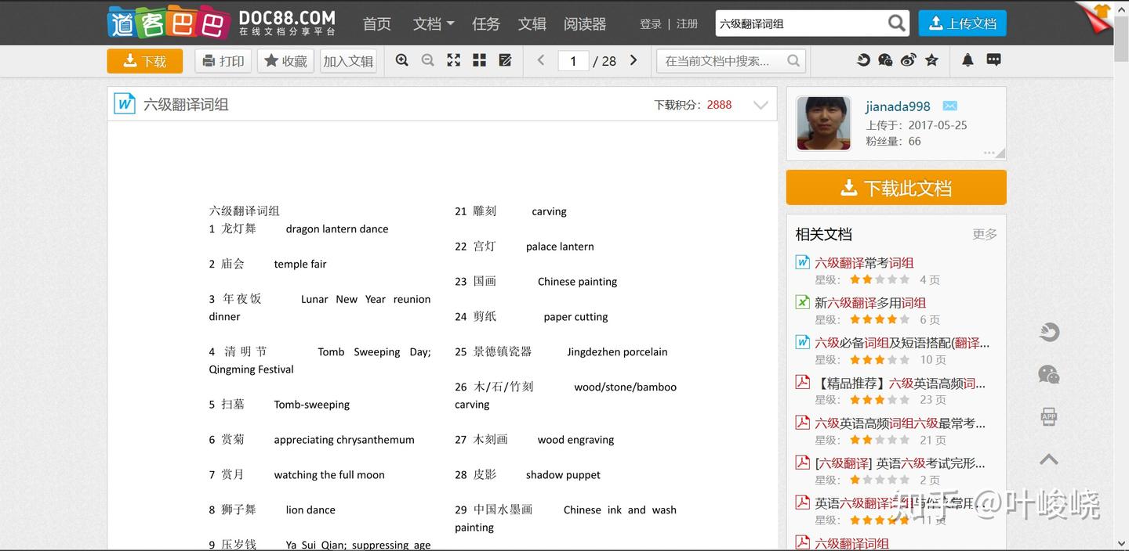The width and height of the screenshot is (1129, 551).
Task: Expand the uploader card corner dots
Action: [x=994, y=153]
